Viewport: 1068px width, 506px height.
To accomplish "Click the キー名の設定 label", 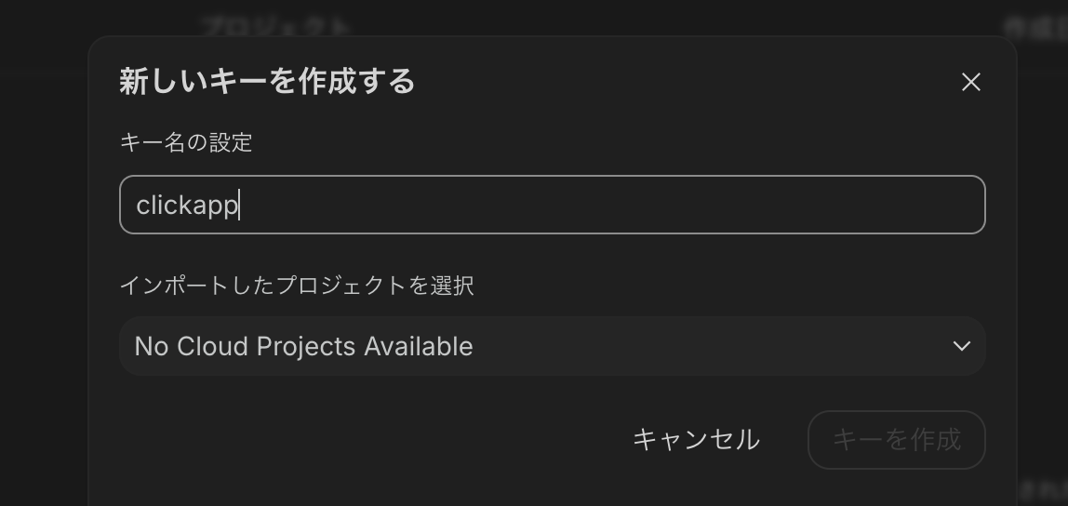I will pyautogui.click(x=186, y=142).
